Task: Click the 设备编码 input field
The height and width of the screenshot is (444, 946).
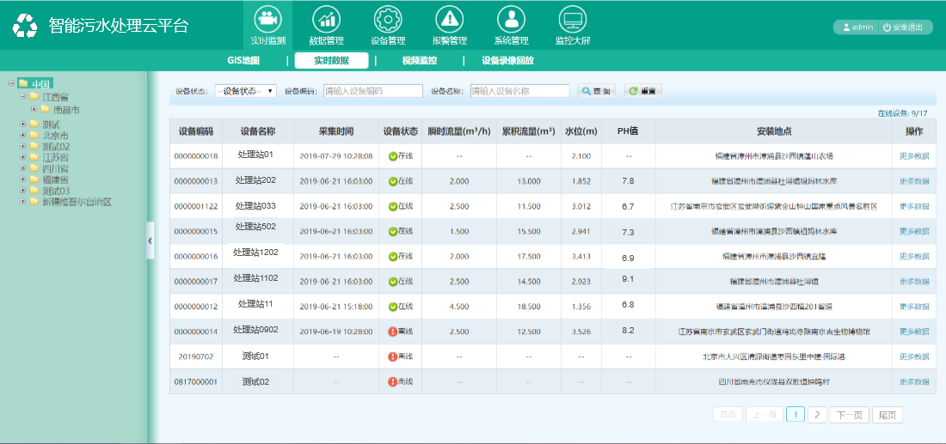Action: (x=372, y=91)
